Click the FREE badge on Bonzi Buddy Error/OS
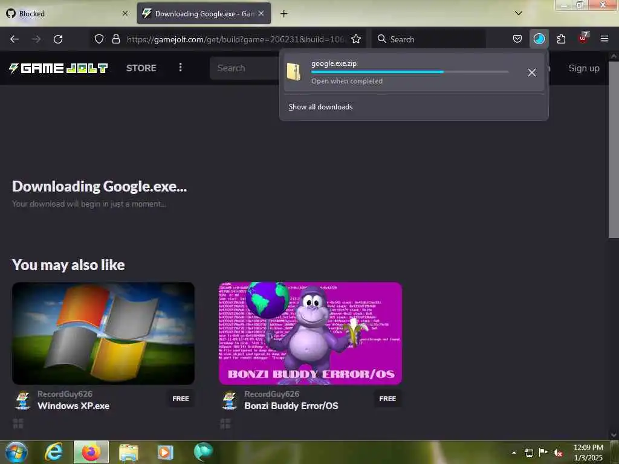619x464 pixels. (x=387, y=399)
